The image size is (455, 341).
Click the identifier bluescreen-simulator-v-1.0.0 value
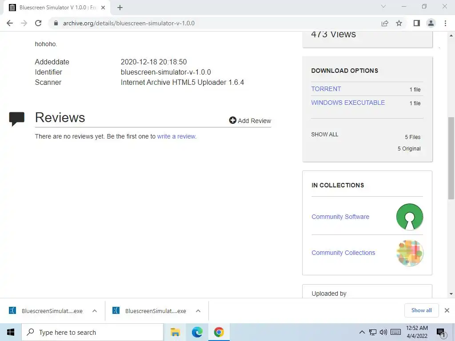click(x=166, y=72)
